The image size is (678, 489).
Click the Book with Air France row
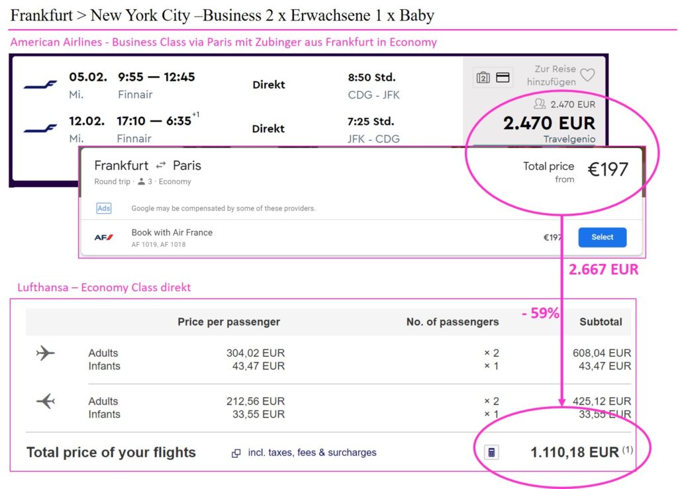tap(362, 238)
